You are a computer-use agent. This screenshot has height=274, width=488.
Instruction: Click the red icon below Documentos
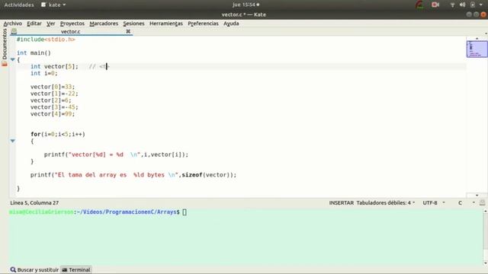[x=5, y=64]
